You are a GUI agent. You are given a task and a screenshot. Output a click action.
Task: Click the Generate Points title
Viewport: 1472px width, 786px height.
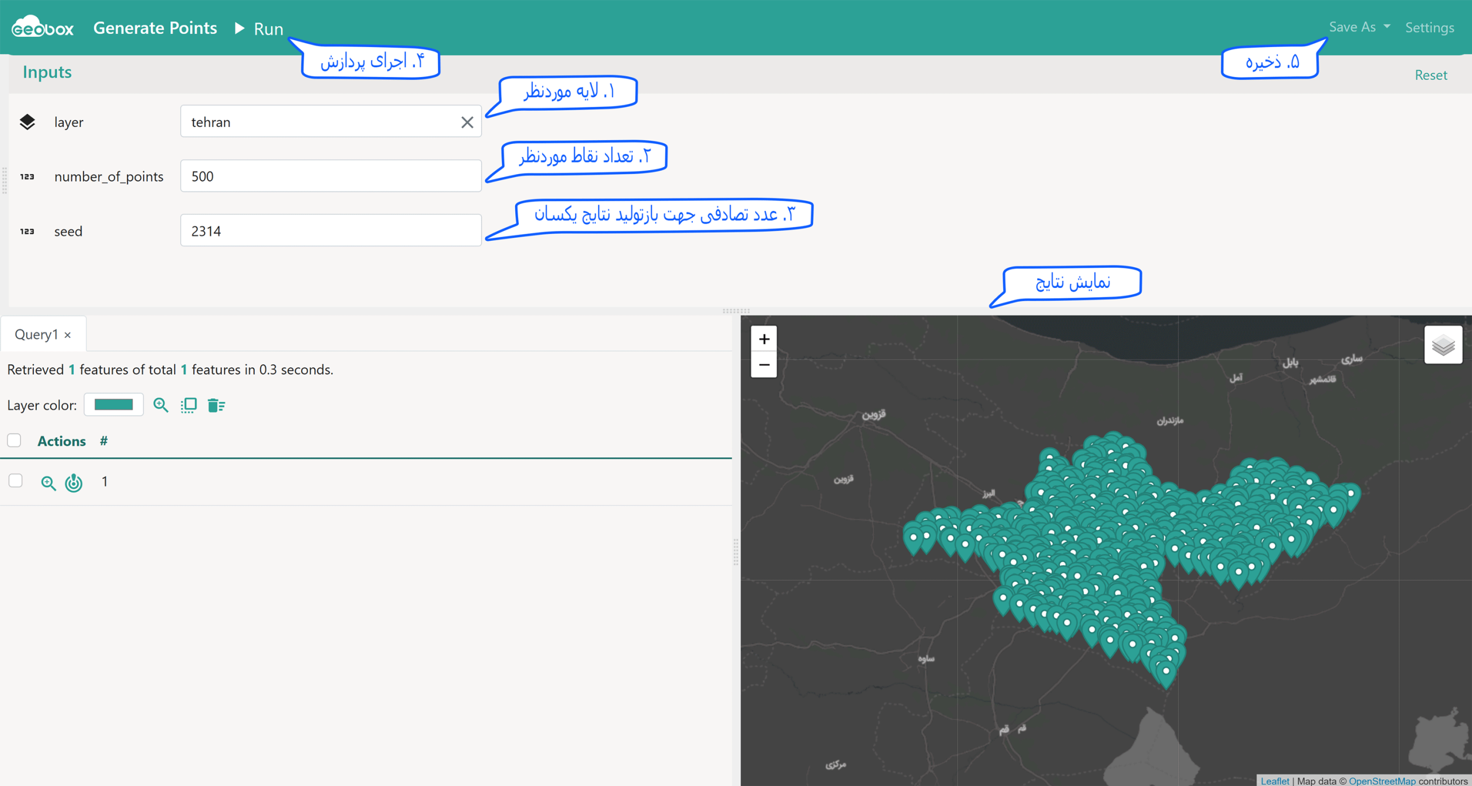tap(155, 28)
